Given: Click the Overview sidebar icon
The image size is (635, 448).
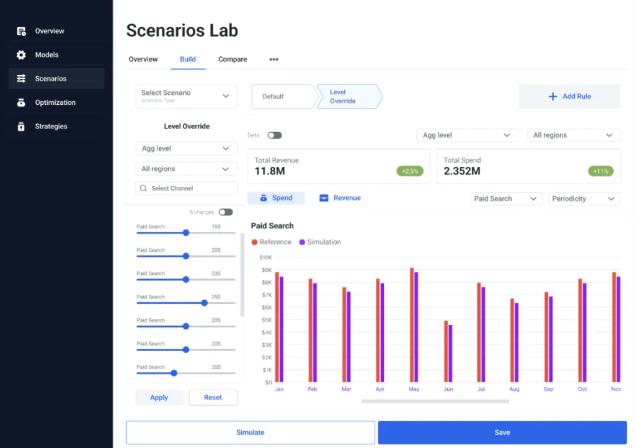Looking at the screenshot, I should pyautogui.click(x=21, y=31).
